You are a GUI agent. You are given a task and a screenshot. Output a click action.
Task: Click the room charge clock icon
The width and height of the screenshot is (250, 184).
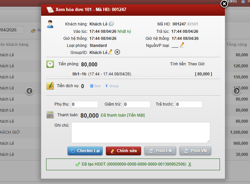[x=50, y=64]
